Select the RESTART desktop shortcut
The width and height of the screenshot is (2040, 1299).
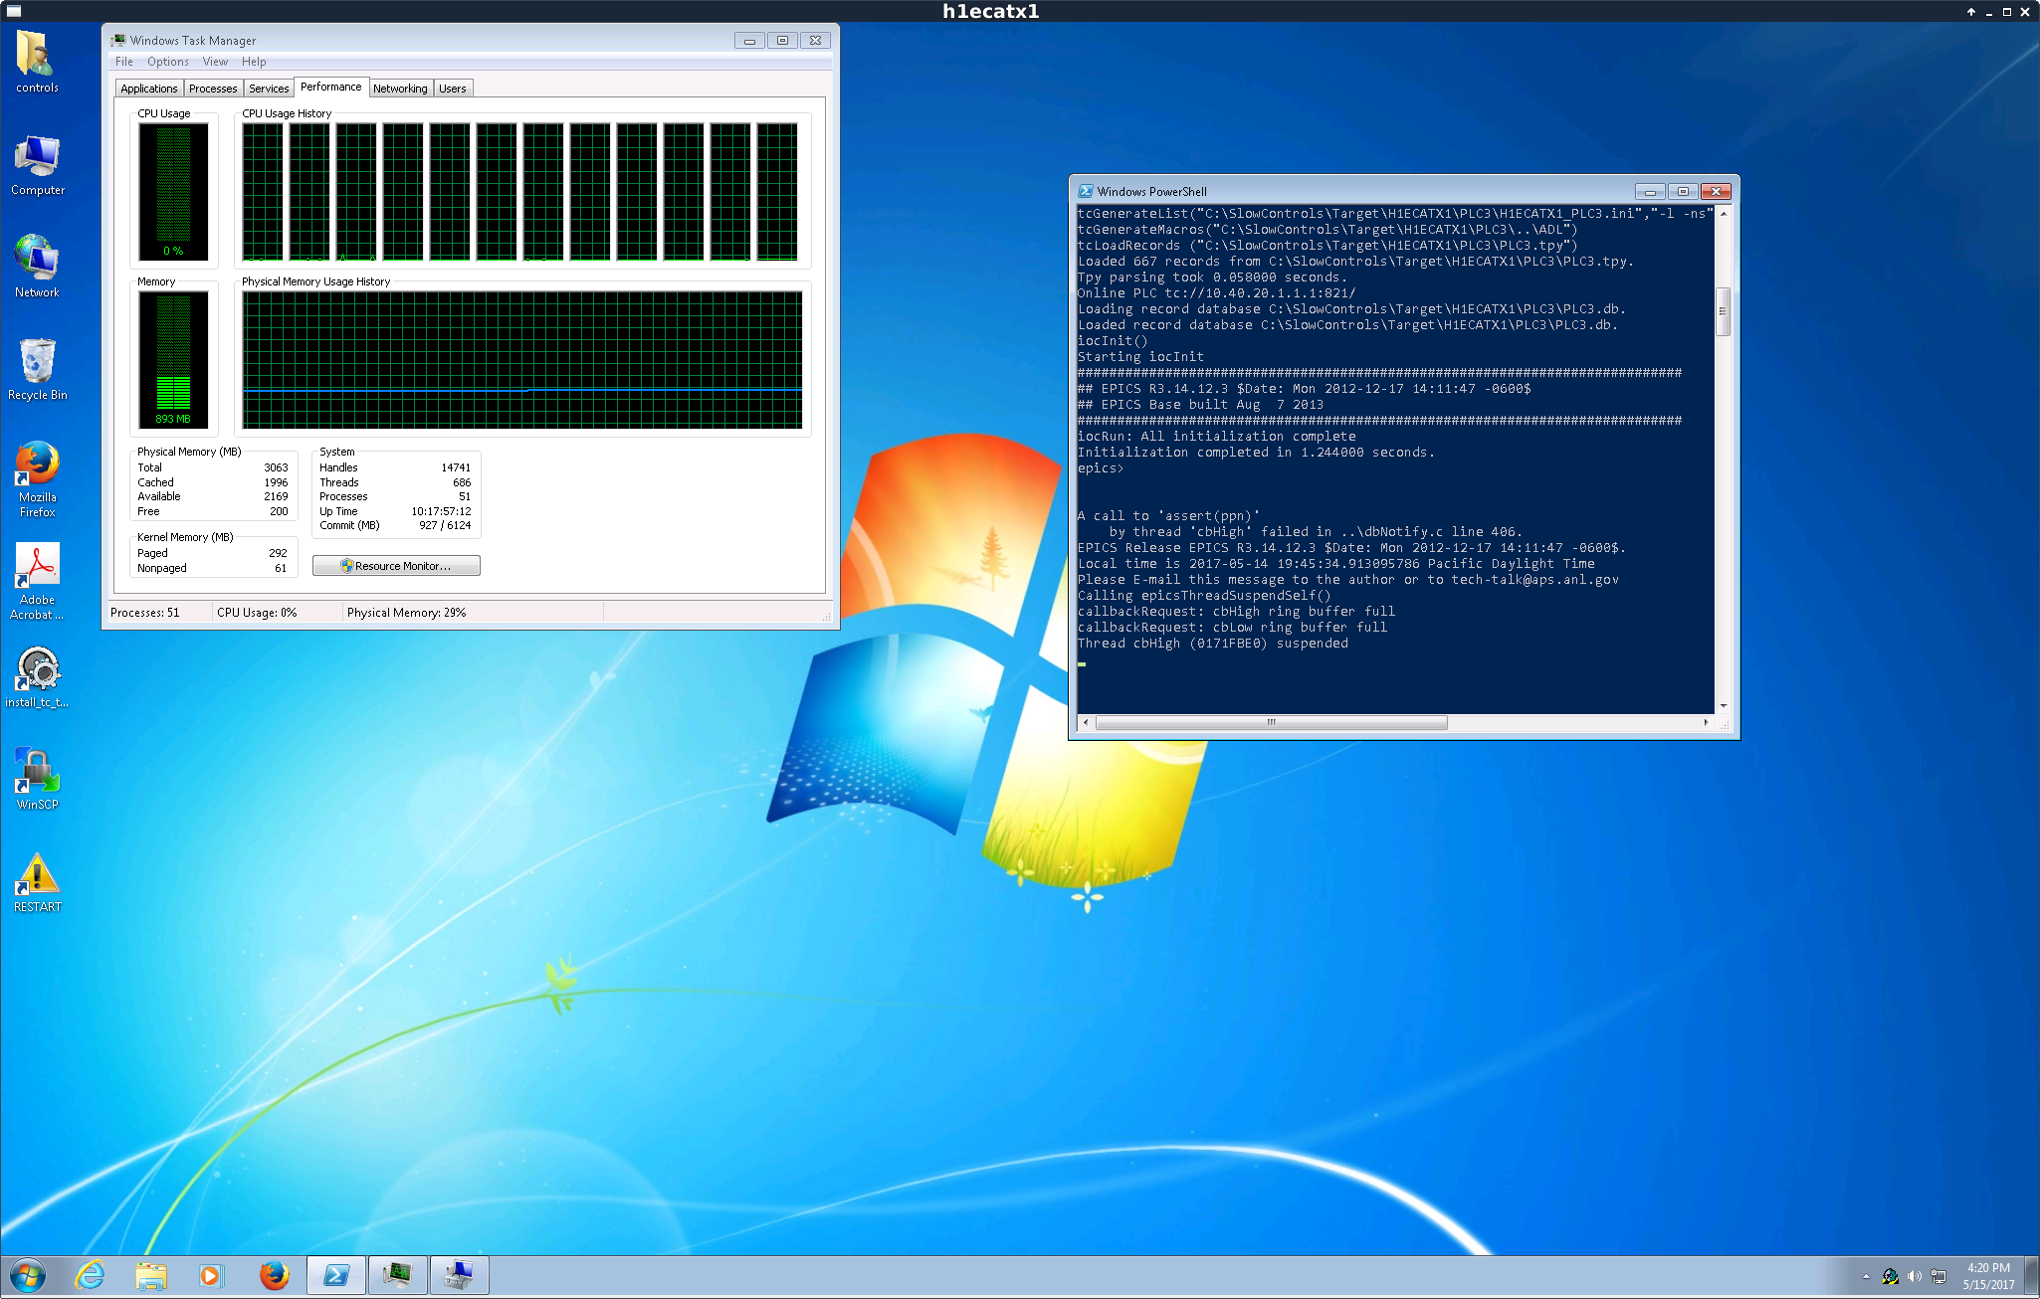tap(37, 882)
